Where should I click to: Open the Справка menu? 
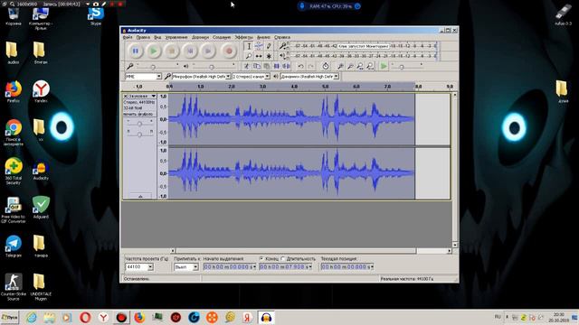pos(282,37)
